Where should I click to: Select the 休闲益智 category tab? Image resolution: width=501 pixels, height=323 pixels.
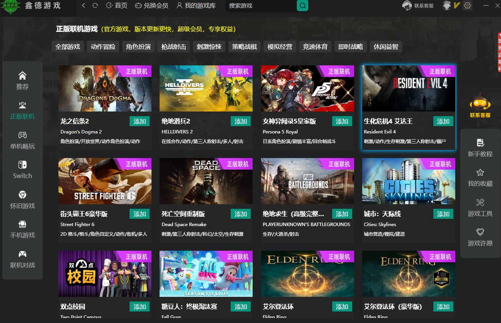(386, 47)
